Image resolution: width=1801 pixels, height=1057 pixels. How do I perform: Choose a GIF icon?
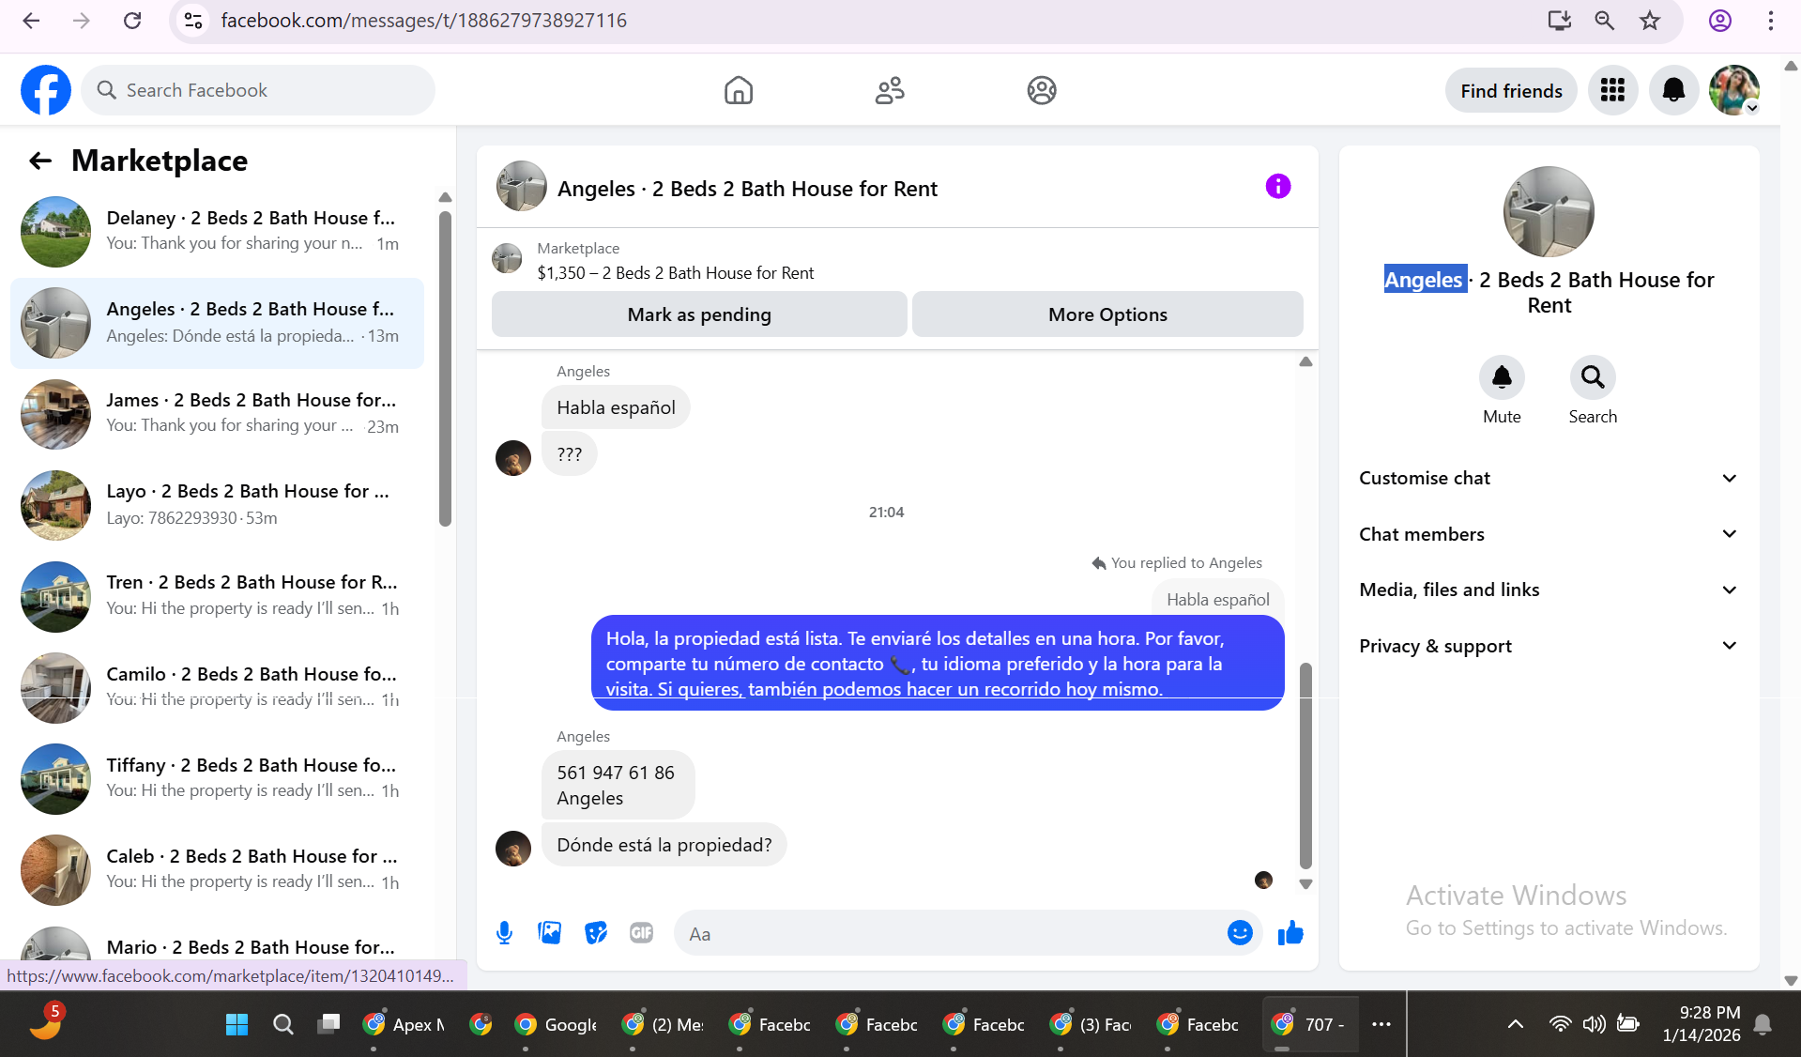click(642, 933)
